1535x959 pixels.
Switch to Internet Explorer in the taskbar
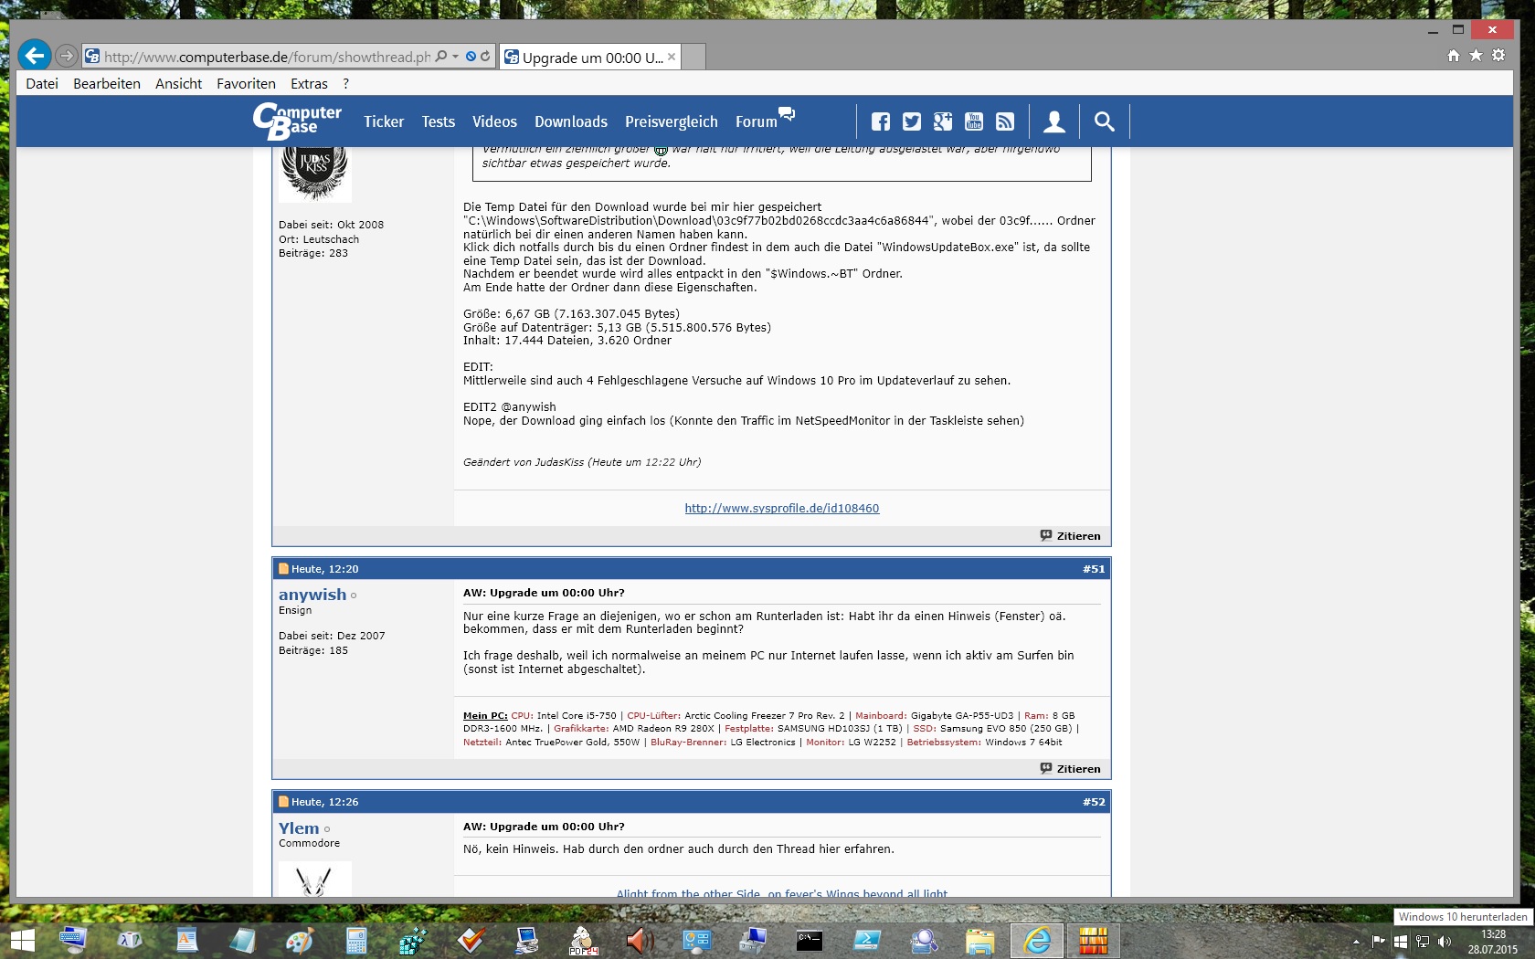tap(1037, 941)
